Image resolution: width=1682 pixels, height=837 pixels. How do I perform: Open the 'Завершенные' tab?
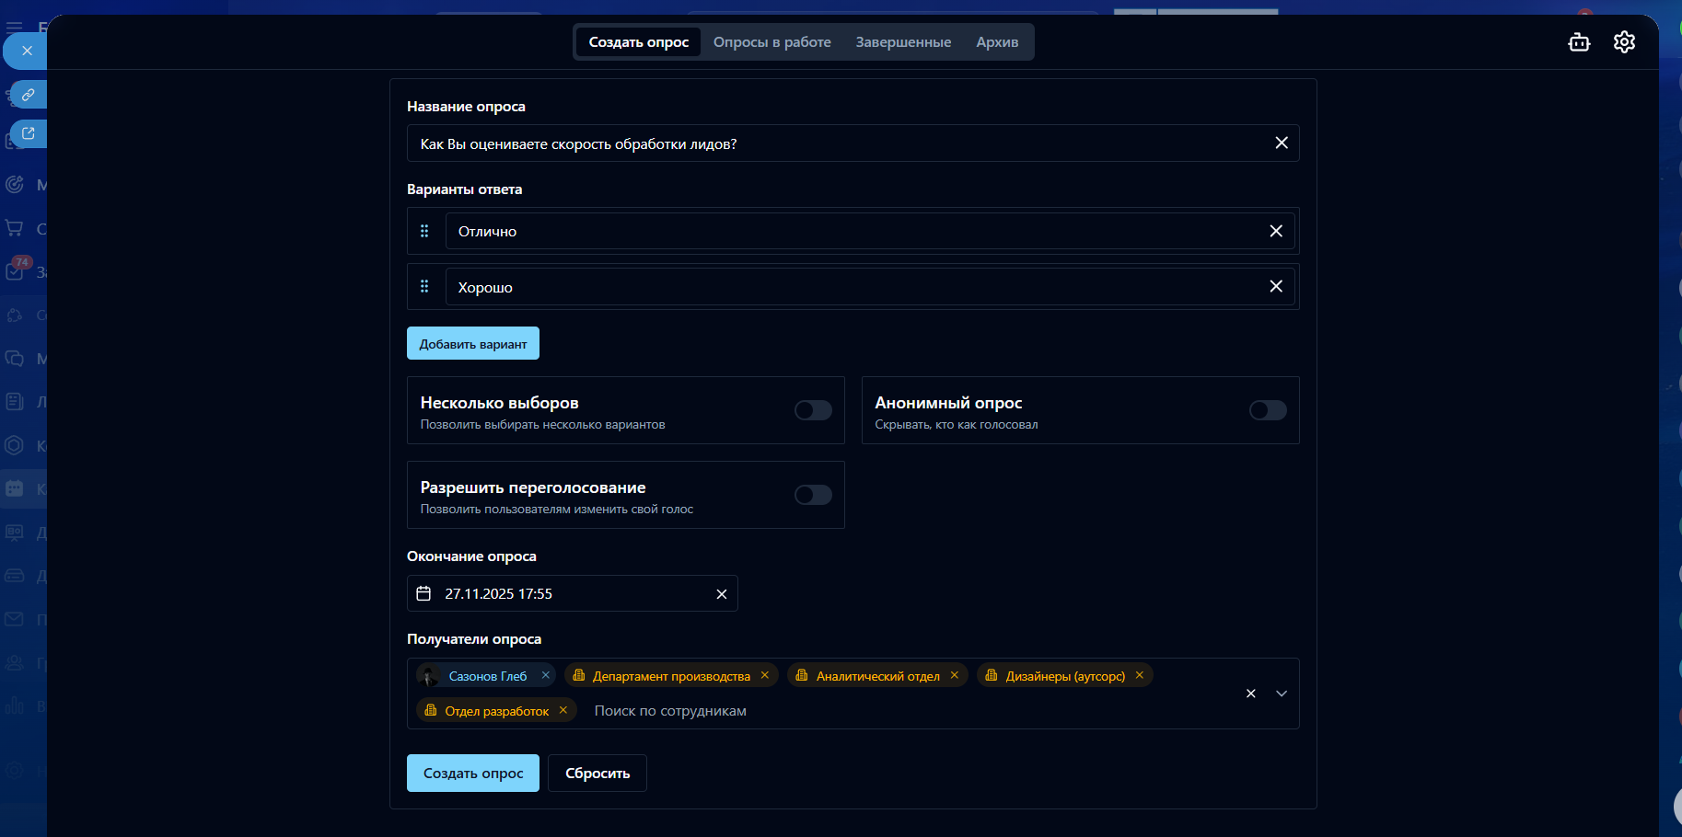(x=903, y=42)
